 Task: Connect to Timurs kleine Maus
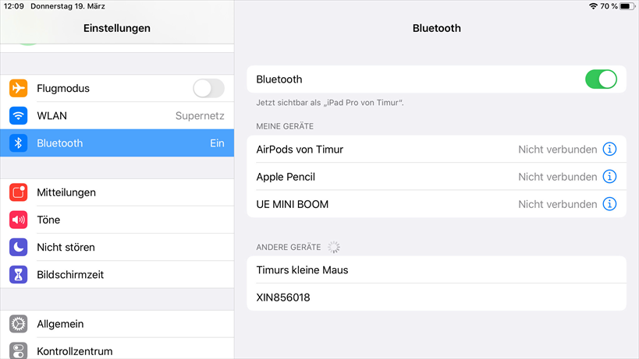pyautogui.click(x=436, y=270)
